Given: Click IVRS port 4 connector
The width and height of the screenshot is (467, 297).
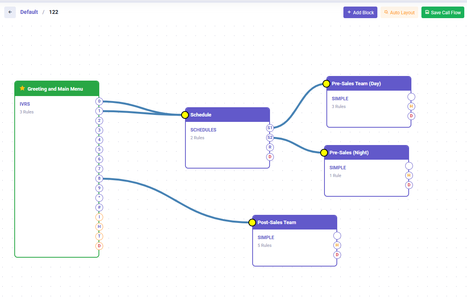Looking at the screenshot, I should [99, 140].
